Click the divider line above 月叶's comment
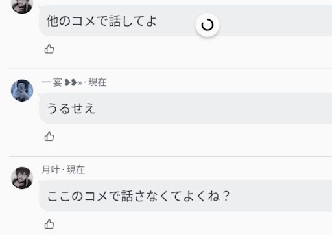Viewport: 332px width, 235px height. click(x=171, y=156)
